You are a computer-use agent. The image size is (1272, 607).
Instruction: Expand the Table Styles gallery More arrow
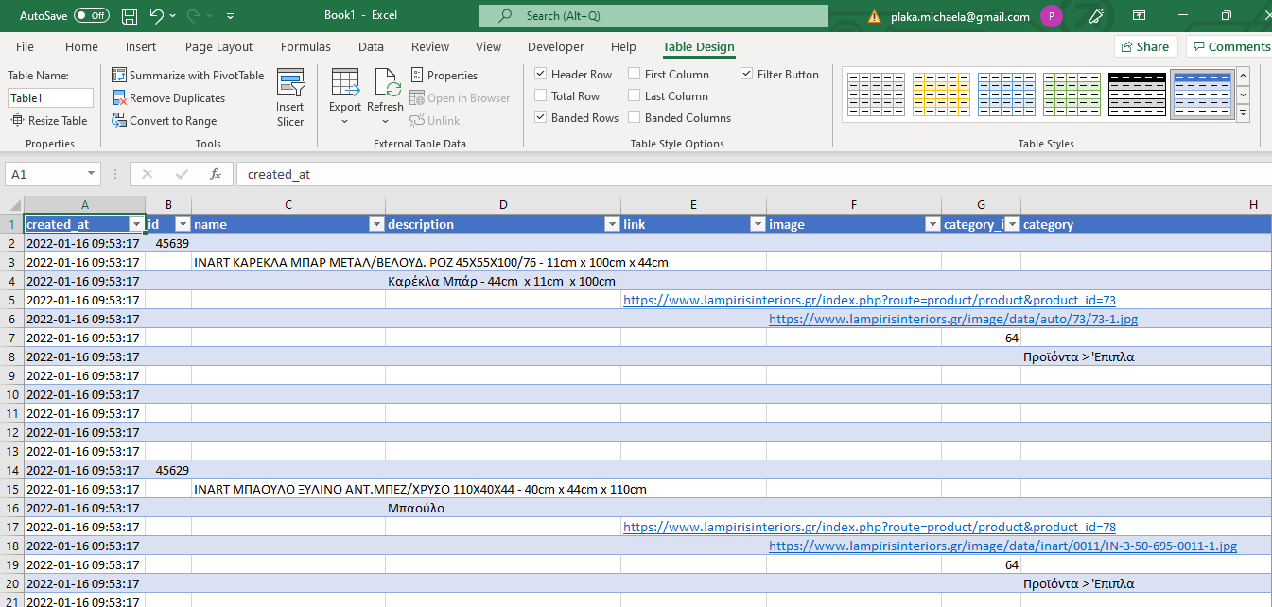click(1243, 113)
